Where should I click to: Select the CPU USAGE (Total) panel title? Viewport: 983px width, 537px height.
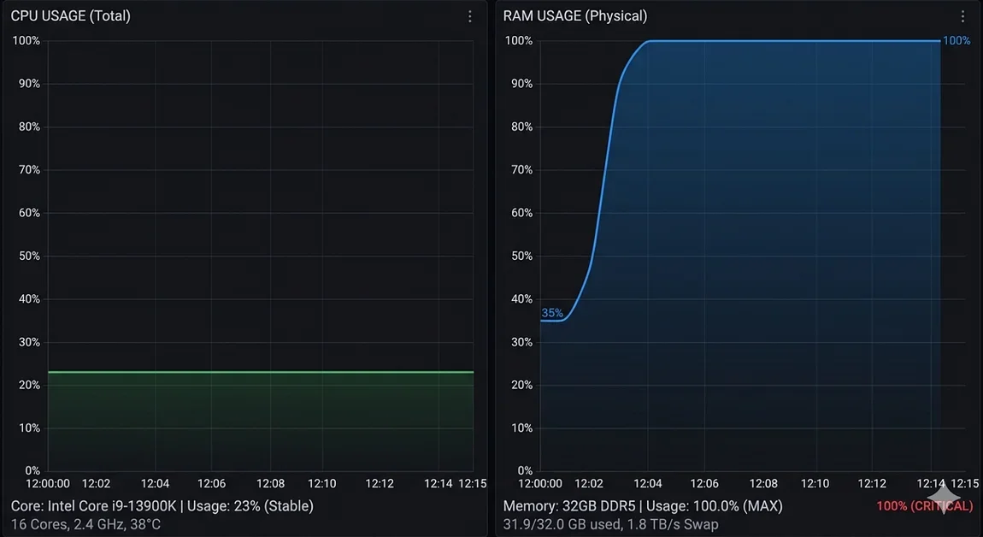tap(71, 15)
